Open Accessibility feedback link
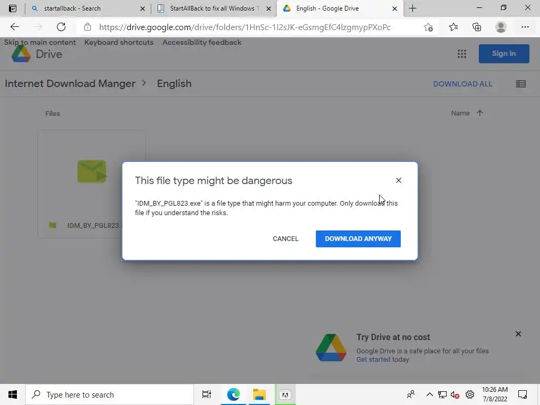The image size is (540, 405). pyautogui.click(x=202, y=42)
